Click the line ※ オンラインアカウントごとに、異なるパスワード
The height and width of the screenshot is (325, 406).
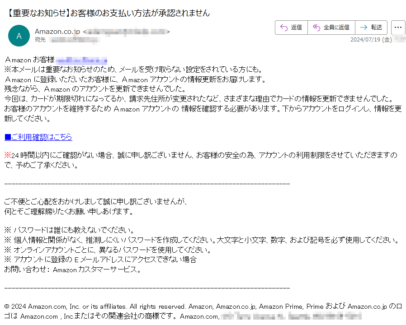108,250
